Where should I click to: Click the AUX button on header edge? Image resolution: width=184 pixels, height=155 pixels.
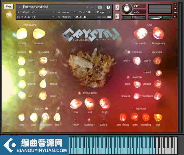(x=175, y=12)
